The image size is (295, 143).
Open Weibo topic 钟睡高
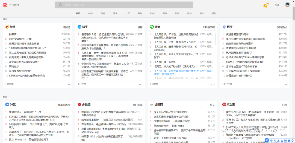[13, 34]
